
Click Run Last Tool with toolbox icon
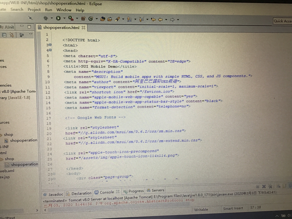coord(71,18)
